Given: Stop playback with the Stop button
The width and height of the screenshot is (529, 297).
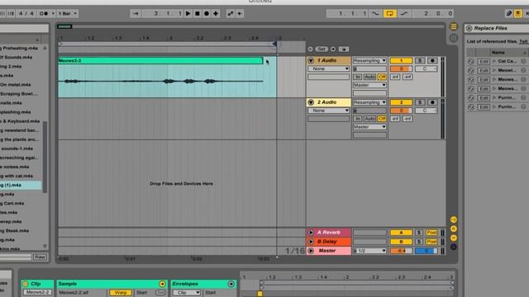Looking at the screenshot, I should click(198, 13).
